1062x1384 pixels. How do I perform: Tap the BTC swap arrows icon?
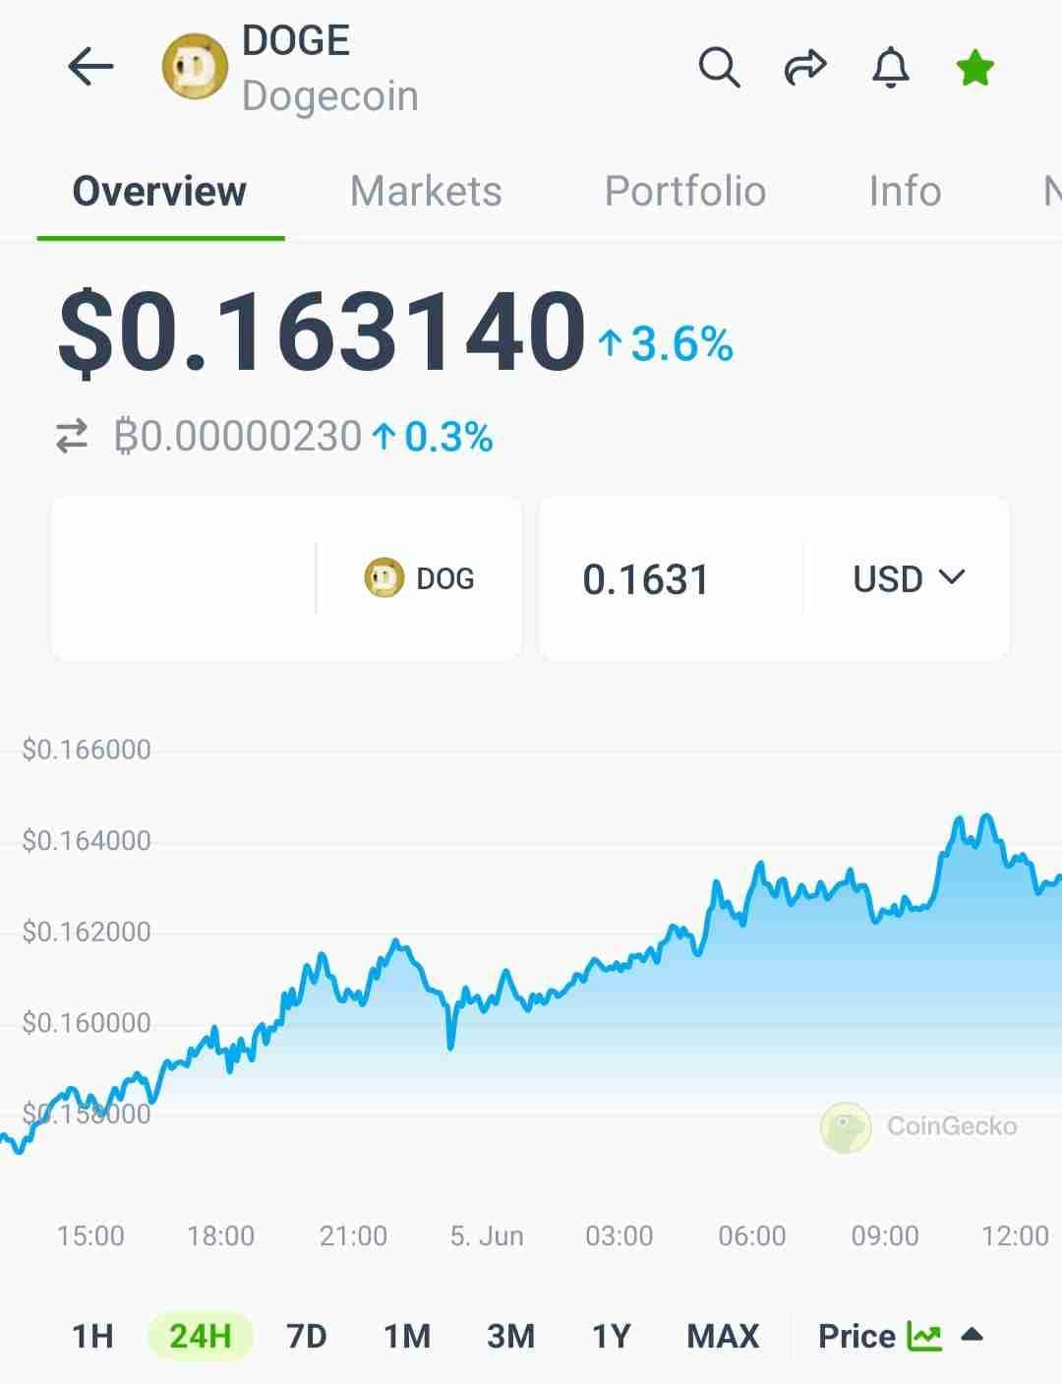72,436
